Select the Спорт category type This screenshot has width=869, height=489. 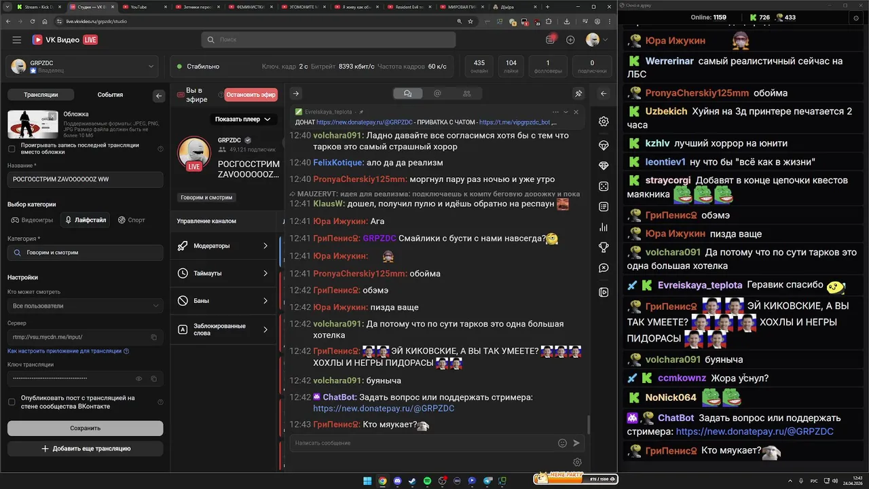(132, 220)
